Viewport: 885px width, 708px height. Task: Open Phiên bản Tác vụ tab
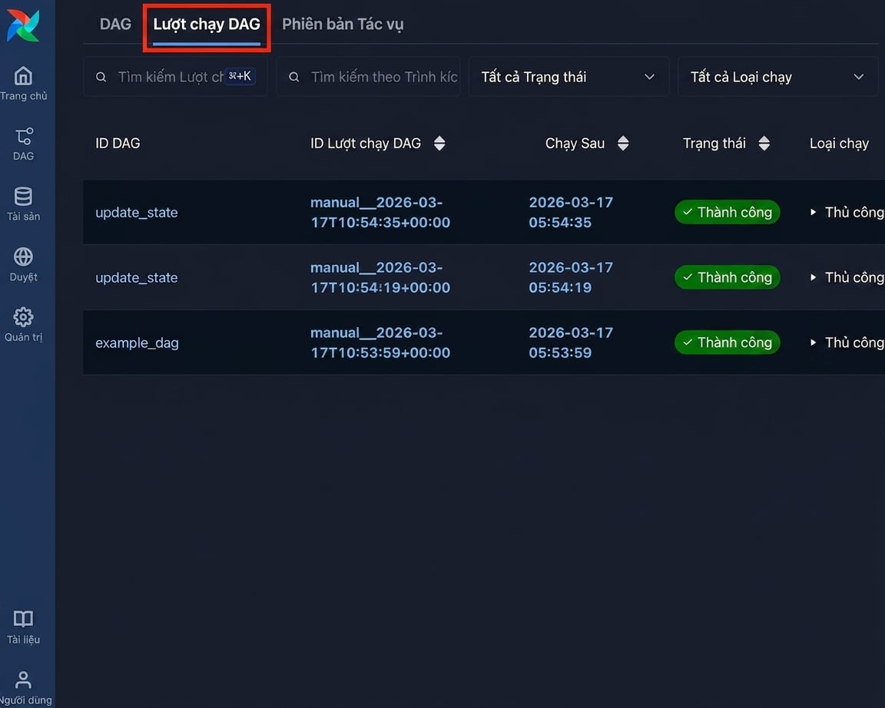343,25
